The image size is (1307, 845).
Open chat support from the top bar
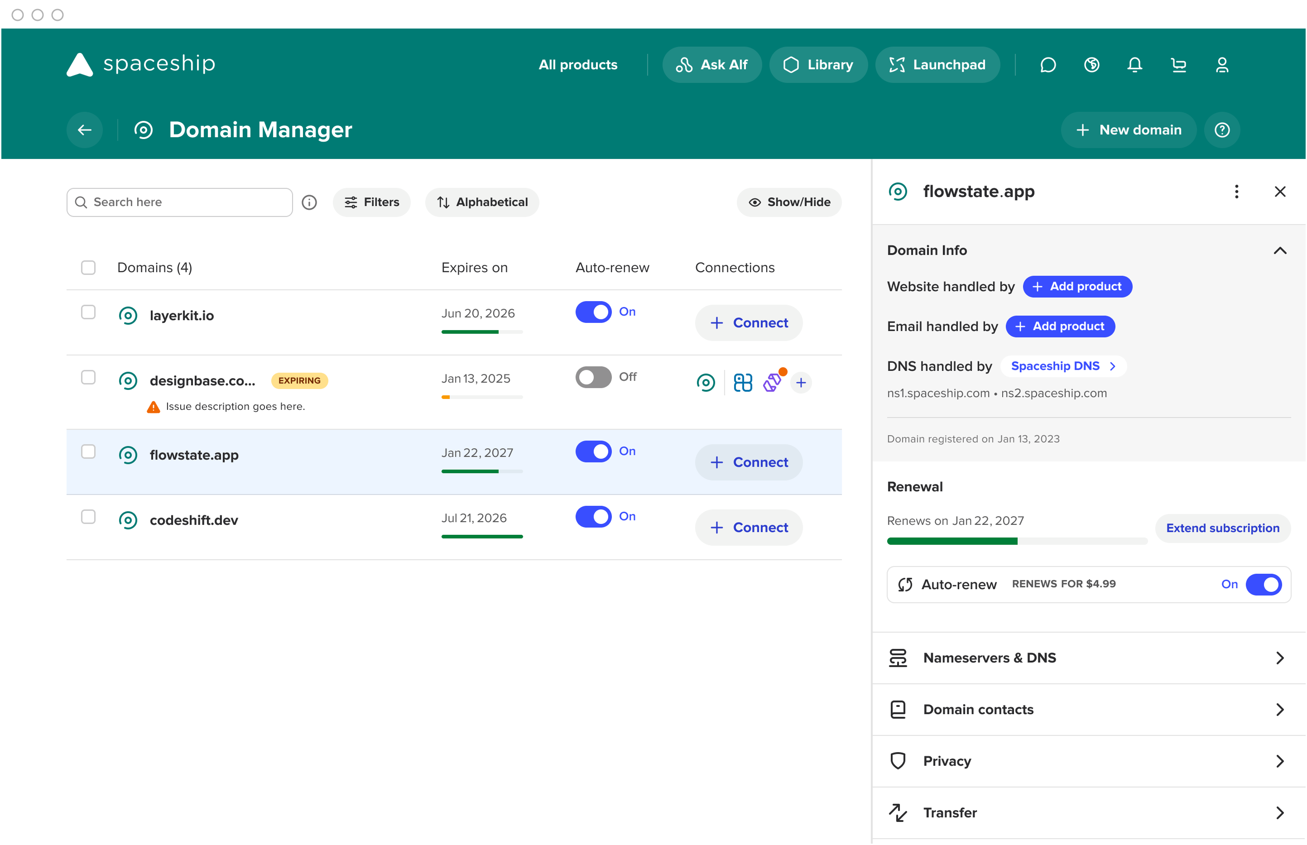tap(1048, 65)
